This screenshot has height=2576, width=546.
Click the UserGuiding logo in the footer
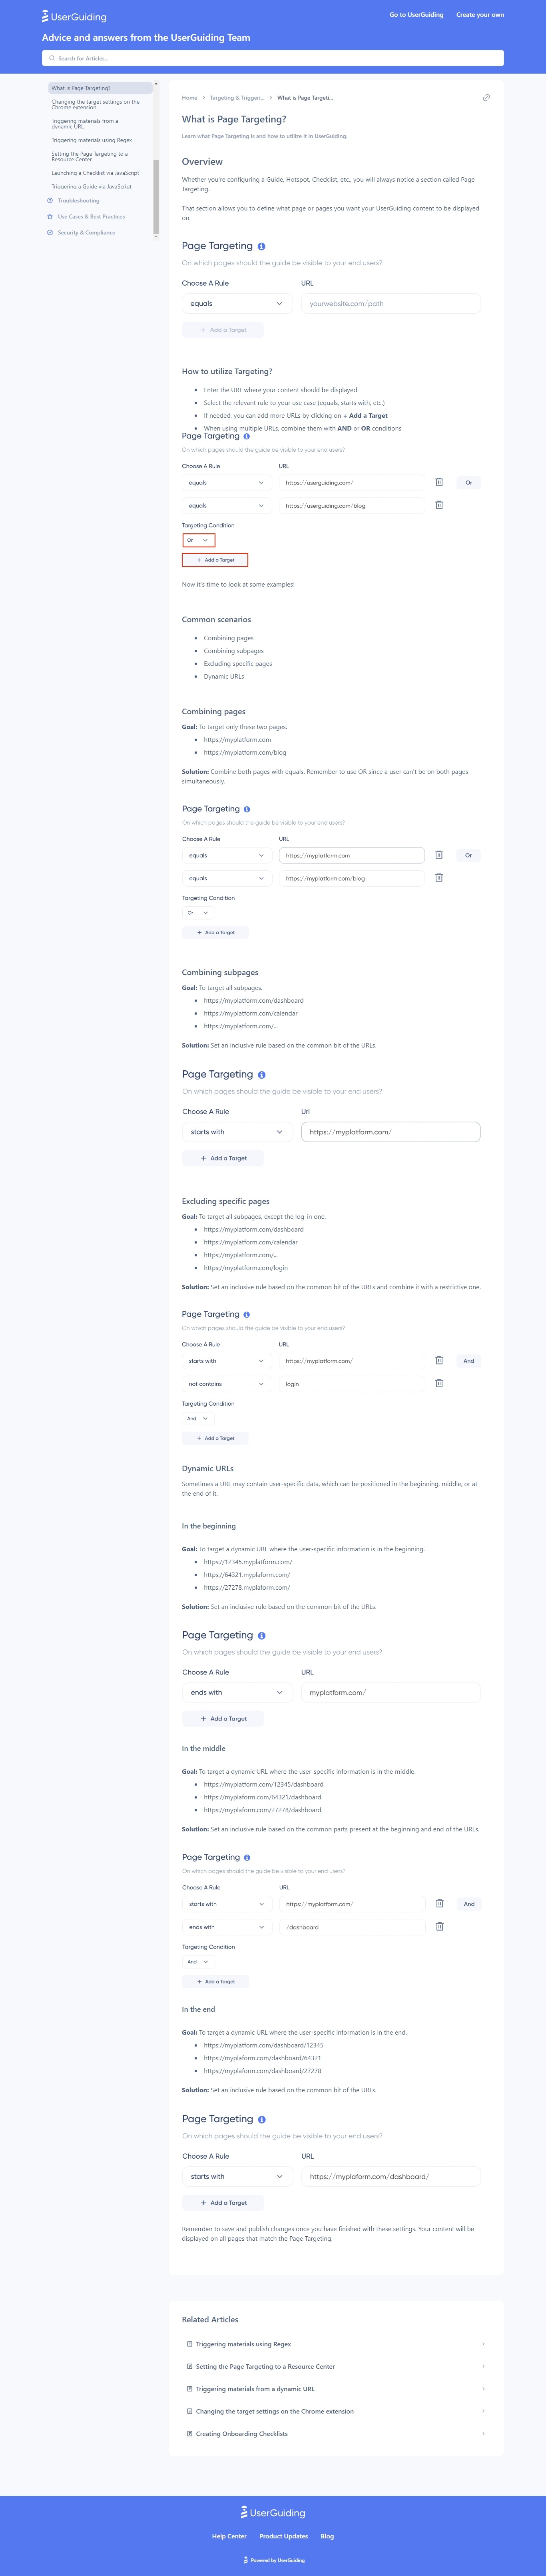[x=273, y=2512]
